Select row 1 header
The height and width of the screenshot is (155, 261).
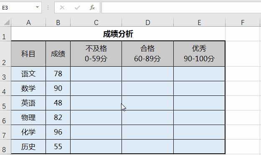pos(5,34)
